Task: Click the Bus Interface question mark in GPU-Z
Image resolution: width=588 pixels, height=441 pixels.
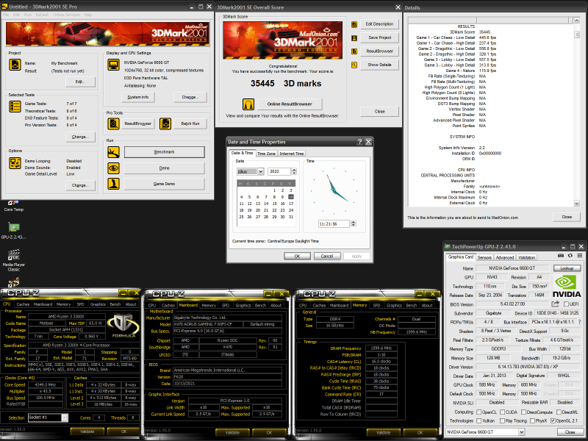Action: [580, 322]
